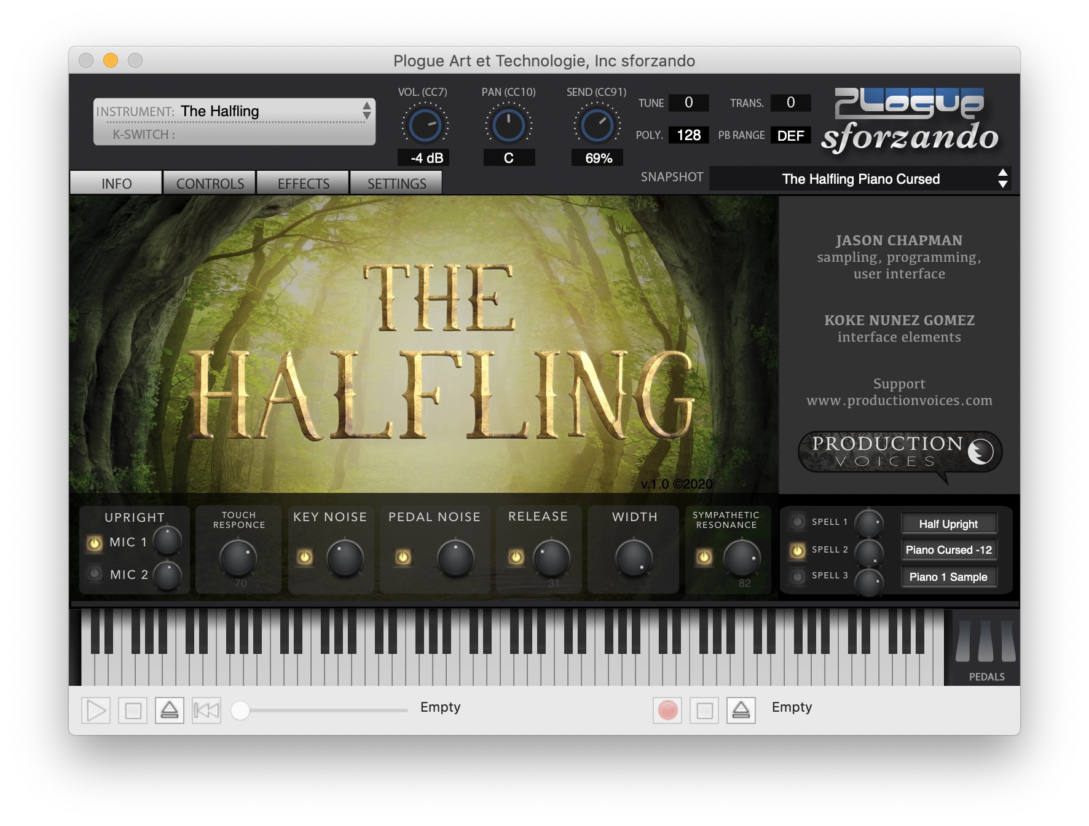Click the Empty label beside the playback slider
The image size is (1089, 826).
[x=440, y=707]
